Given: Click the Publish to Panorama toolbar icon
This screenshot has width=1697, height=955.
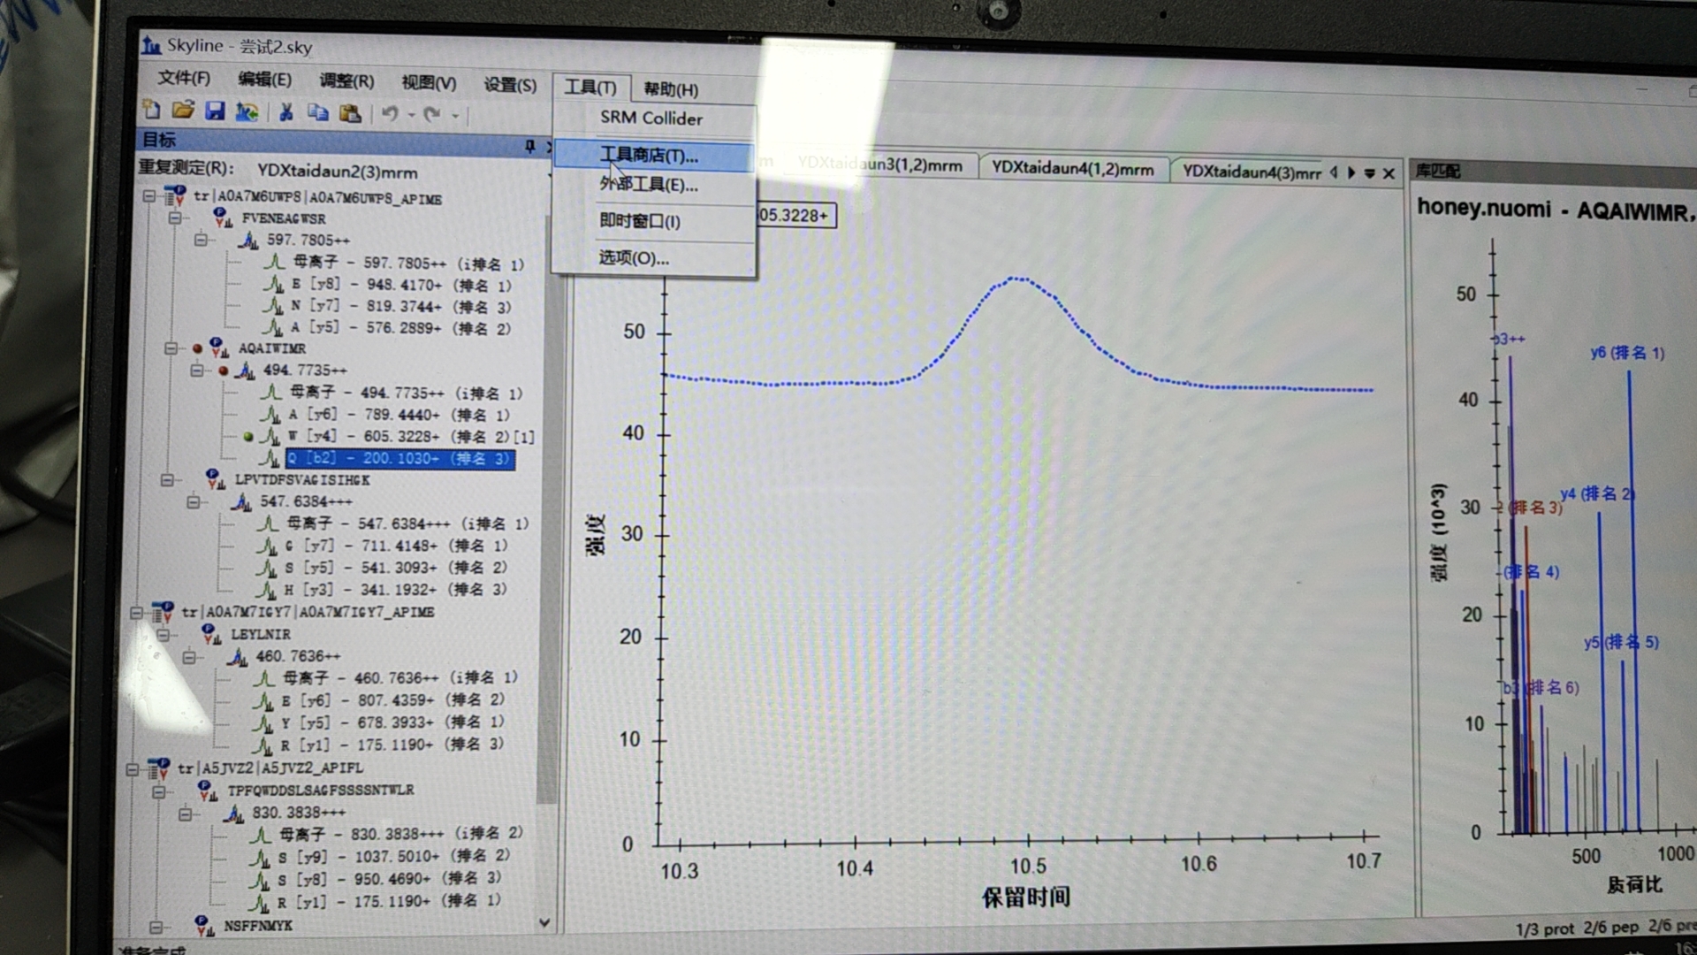Looking at the screenshot, I should click(247, 111).
